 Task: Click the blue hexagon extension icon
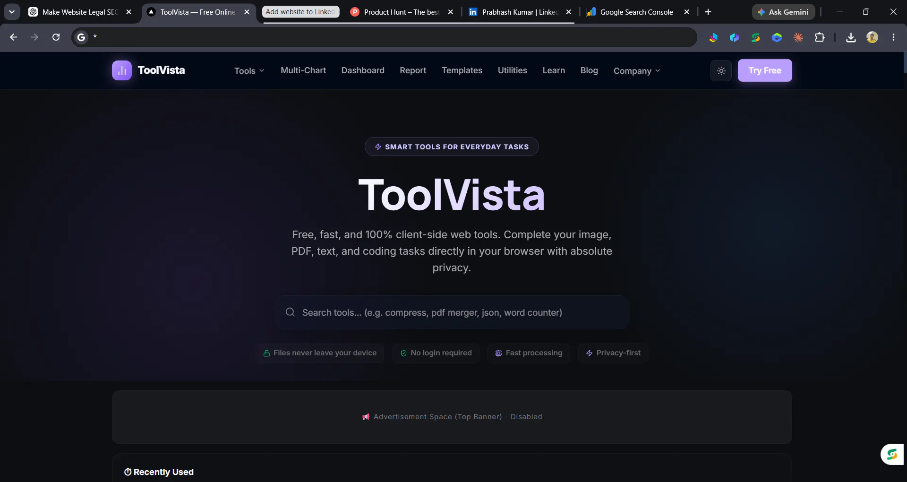(x=777, y=37)
